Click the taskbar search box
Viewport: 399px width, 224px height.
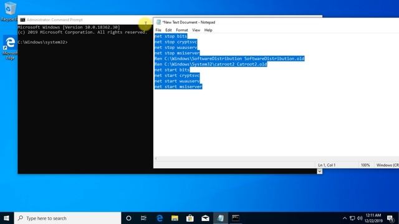click(x=68, y=218)
